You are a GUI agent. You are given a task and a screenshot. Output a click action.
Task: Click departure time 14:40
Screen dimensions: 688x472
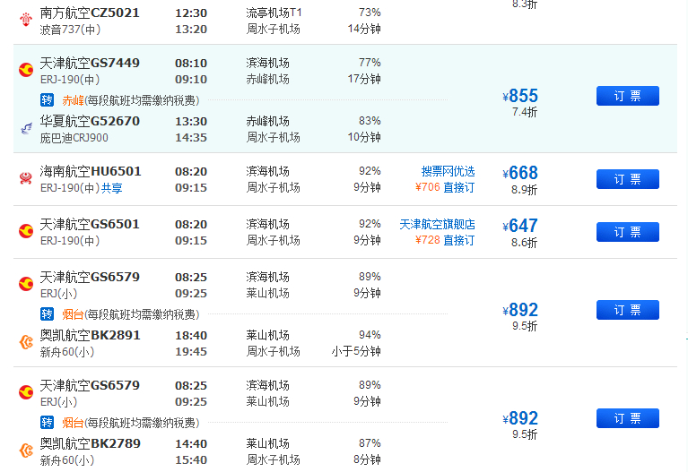191,444
